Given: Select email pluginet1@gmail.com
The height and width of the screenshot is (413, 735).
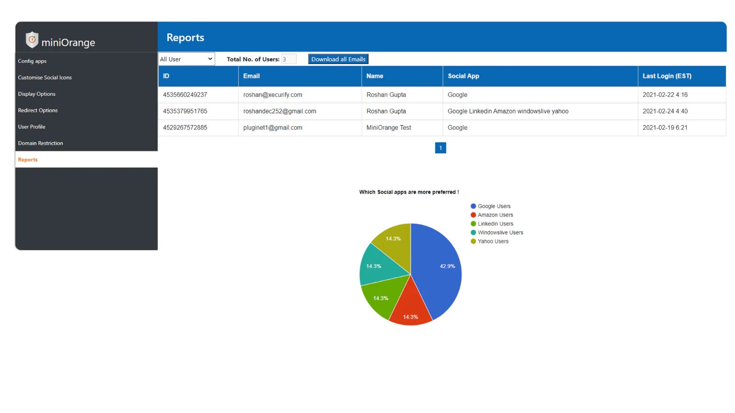Looking at the screenshot, I should click(x=273, y=128).
